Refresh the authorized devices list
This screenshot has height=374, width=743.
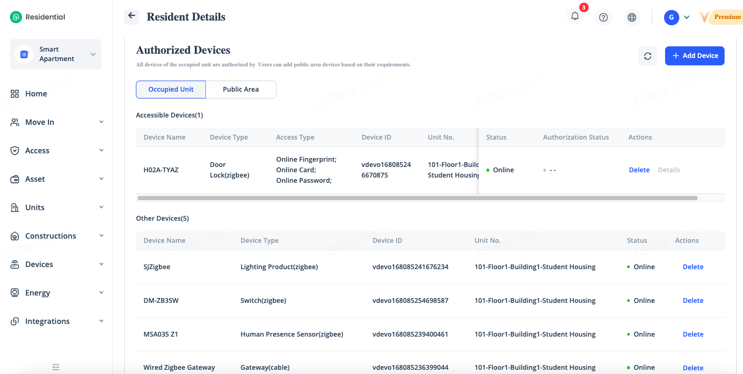[647, 56]
